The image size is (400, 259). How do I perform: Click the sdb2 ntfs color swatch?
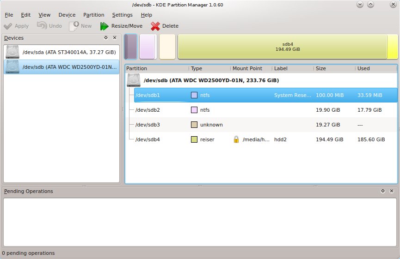194,110
